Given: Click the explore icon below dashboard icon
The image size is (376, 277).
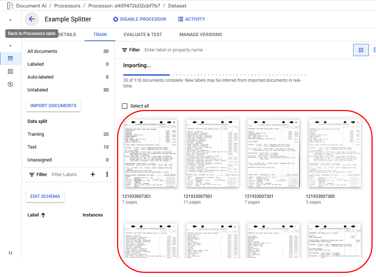Looking at the screenshot, I should (11, 84).
